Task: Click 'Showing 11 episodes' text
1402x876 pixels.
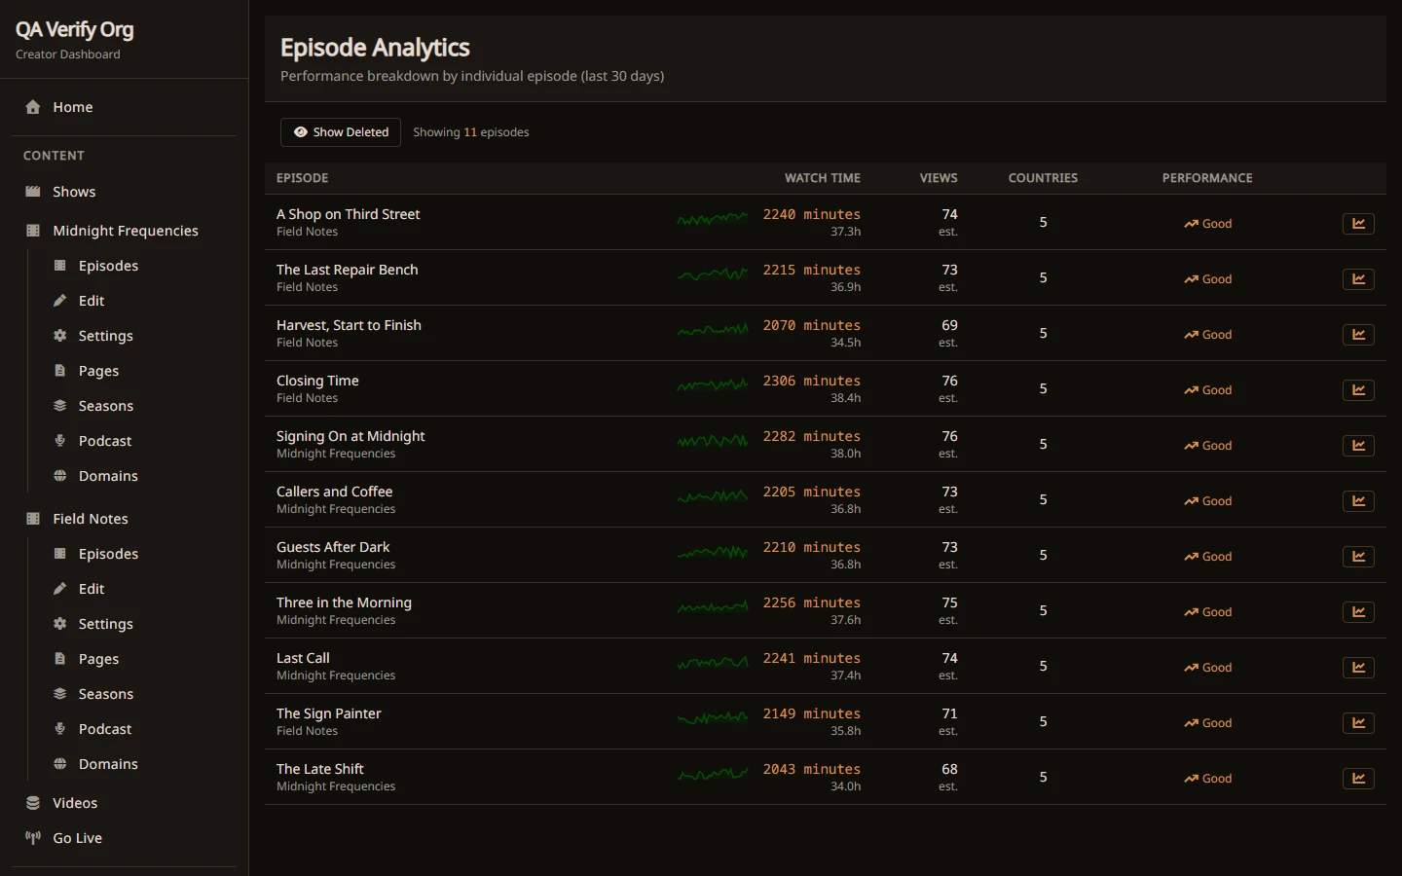Action: pyautogui.click(x=471, y=132)
